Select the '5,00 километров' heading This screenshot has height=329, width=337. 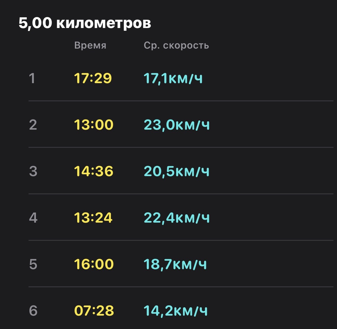pyautogui.click(x=85, y=23)
